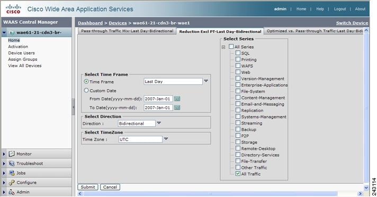Check the File-Transfer checkbox
Screen dimensions: 377x197
pyautogui.click(x=238, y=161)
